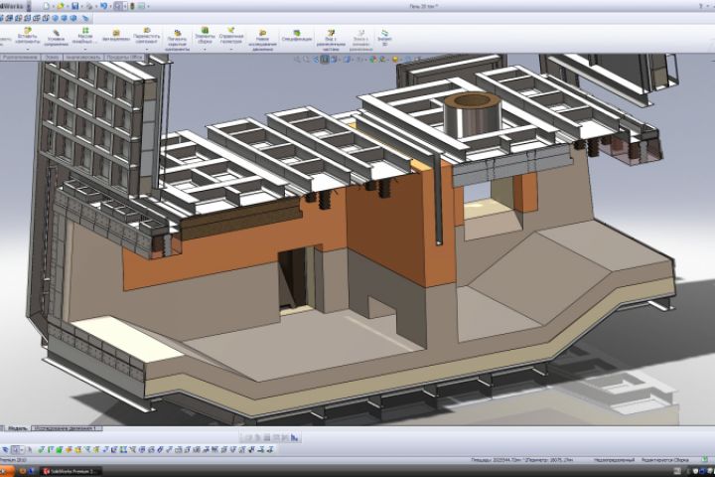715x477 pixels.
Task: Select the Модель bottom tab
Action: 17,428
